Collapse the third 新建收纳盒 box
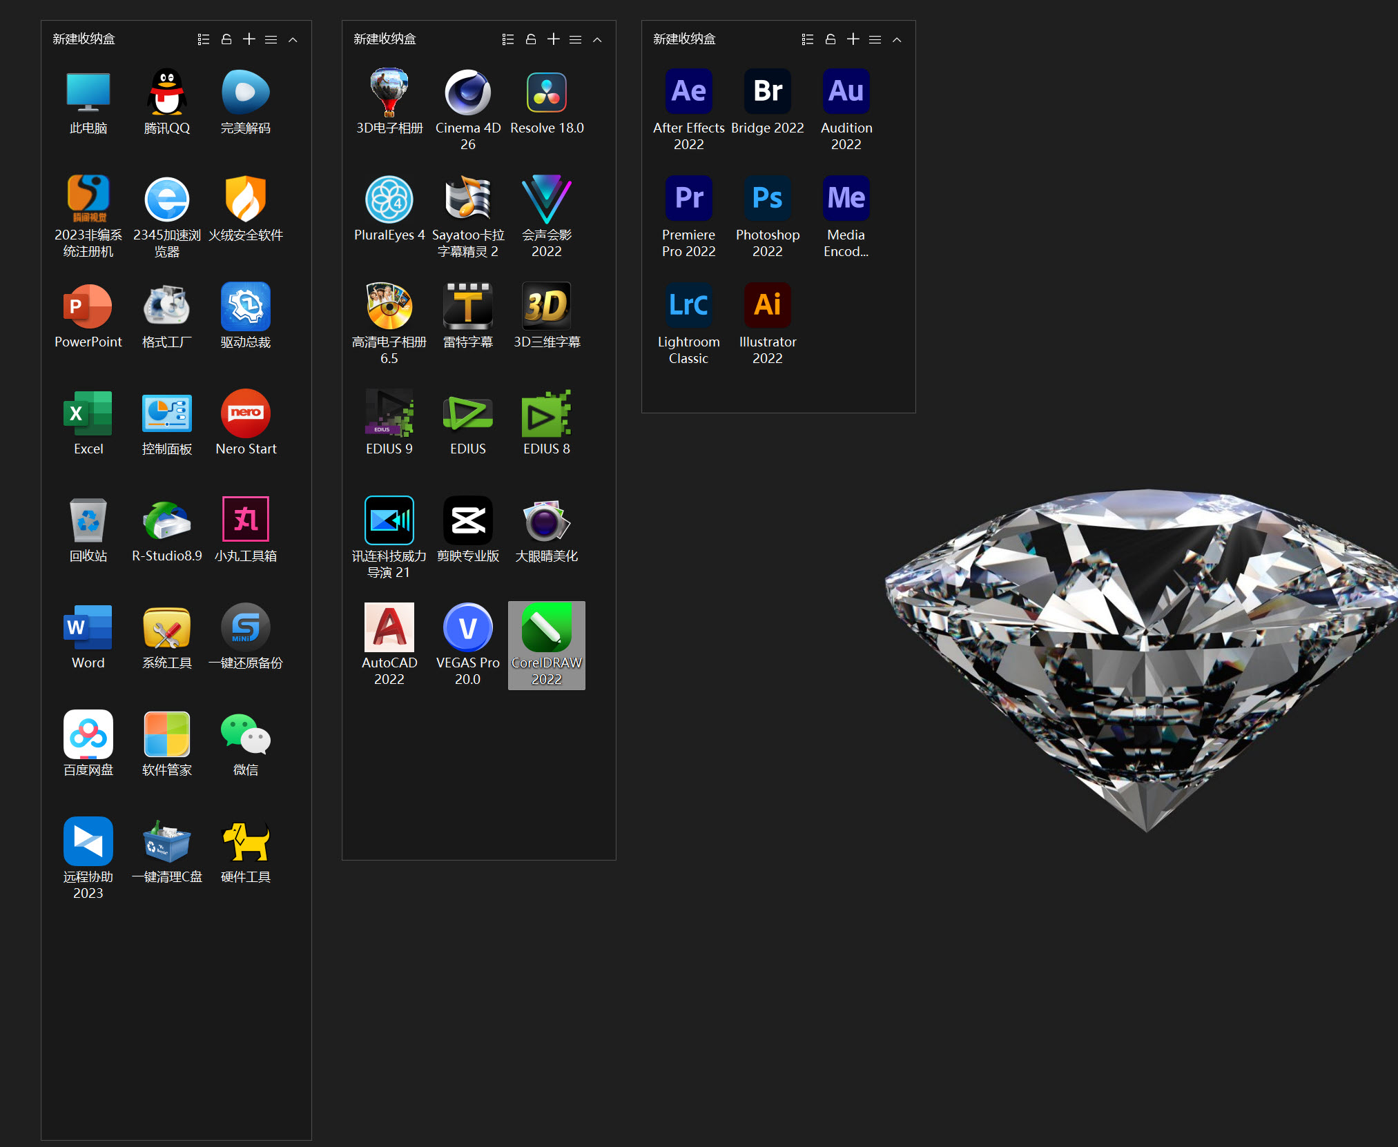The width and height of the screenshot is (1398, 1147). (x=897, y=39)
